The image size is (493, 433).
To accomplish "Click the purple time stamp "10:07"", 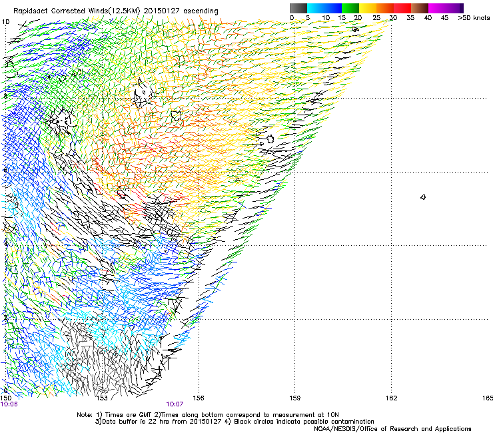I will click(175, 404).
